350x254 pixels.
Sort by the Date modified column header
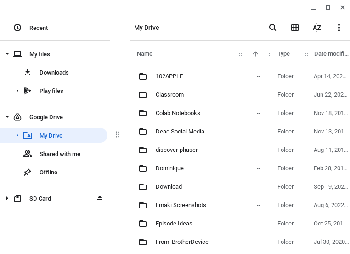click(x=331, y=54)
